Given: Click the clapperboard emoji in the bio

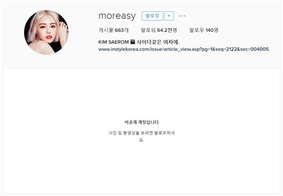Looking at the screenshot, I should 133,42.
